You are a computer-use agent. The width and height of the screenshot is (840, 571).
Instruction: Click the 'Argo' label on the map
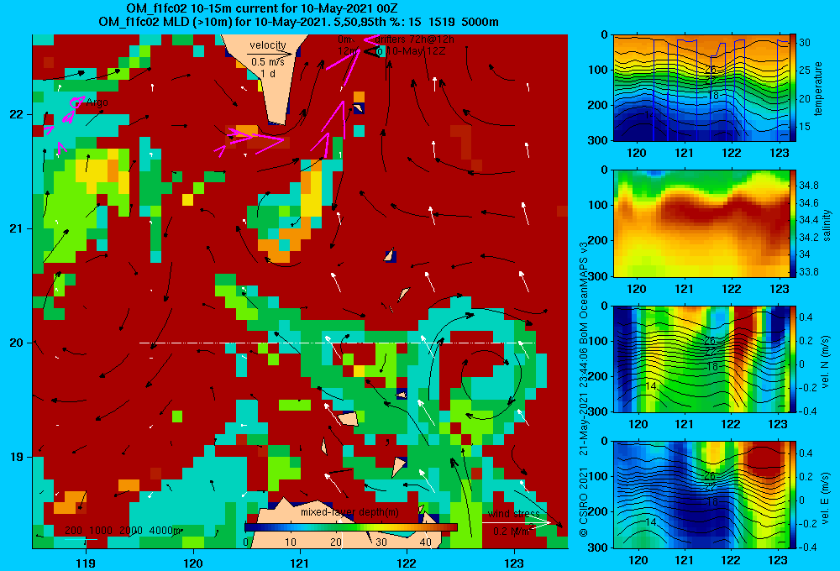click(97, 102)
